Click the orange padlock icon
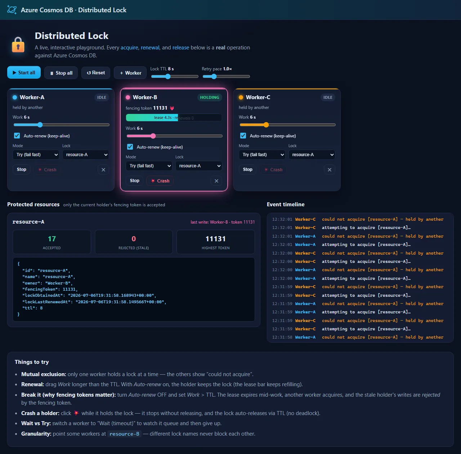This screenshot has height=454, width=461. (x=18, y=45)
